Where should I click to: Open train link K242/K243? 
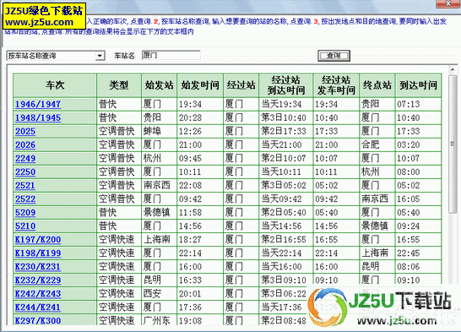point(38,293)
